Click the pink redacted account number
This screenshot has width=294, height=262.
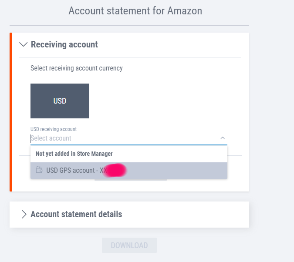pyautogui.click(x=115, y=170)
